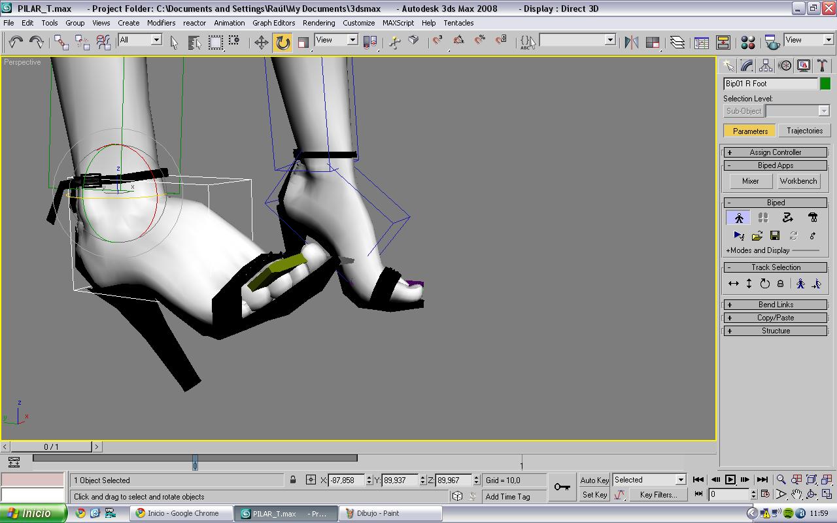
Task: Click the Undo arrow in the main toolbar
Action: coord(16,42)
